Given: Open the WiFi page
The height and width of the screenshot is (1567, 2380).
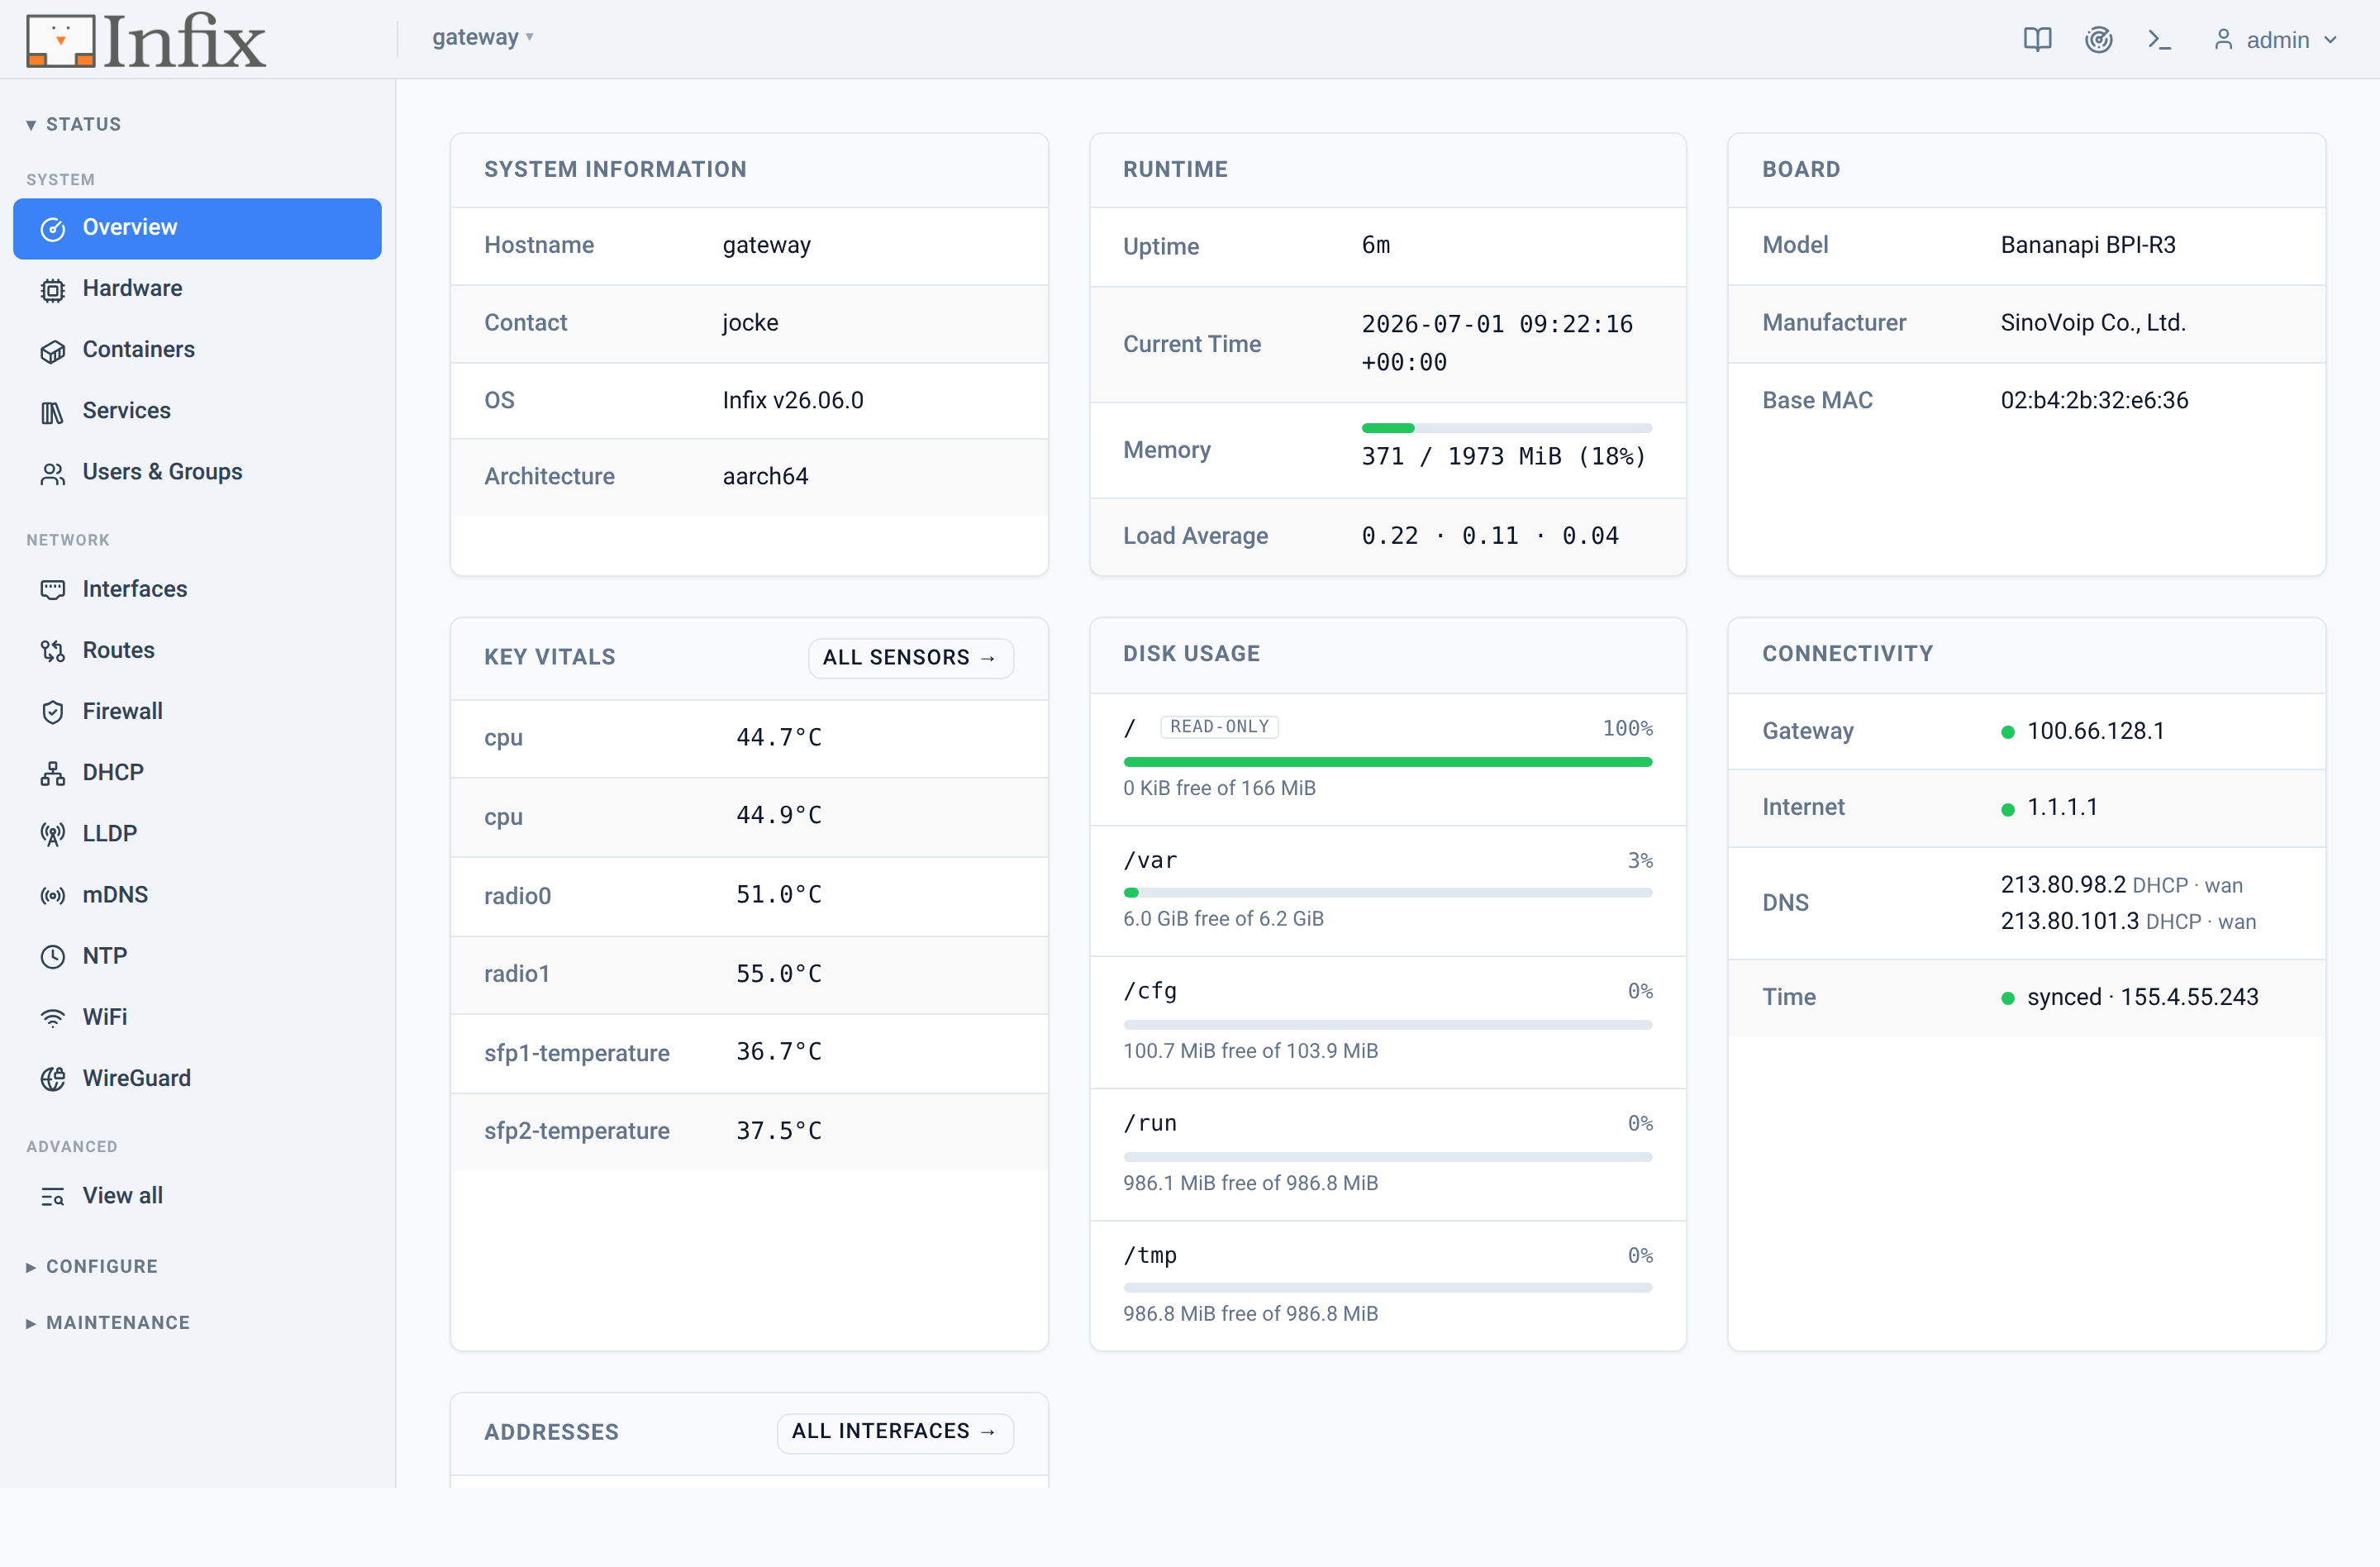Looking at the screenshot, I should 197,1018.
